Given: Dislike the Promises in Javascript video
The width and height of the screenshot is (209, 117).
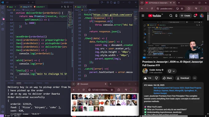Looking at the screenshot, I should pyautogui.click(x=156, y=78).
